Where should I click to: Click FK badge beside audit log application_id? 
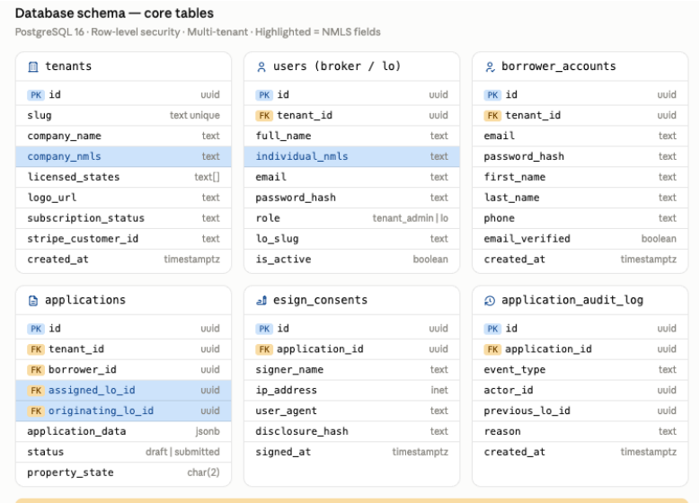[x=492, y=349]
